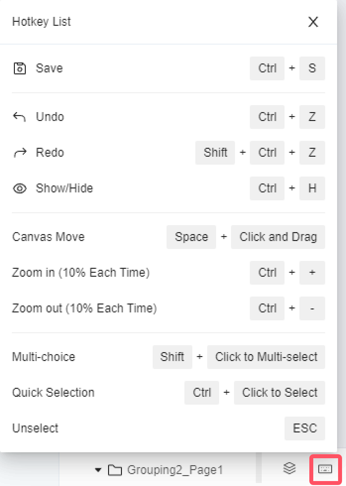Click the ESC key badge for Unselect
The image size is (346, 486).
click(x=304, y=428)
